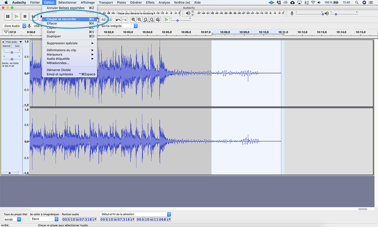Image resolution: width=378 pixels, height=227 pixels.
Task: Click the playback meter speaker icon
Action: [x=188, y=13]
